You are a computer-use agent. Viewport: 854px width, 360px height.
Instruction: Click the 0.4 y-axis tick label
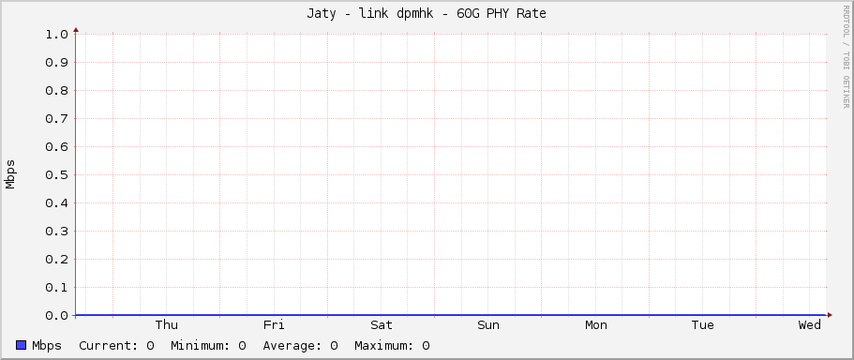(57, 203)
